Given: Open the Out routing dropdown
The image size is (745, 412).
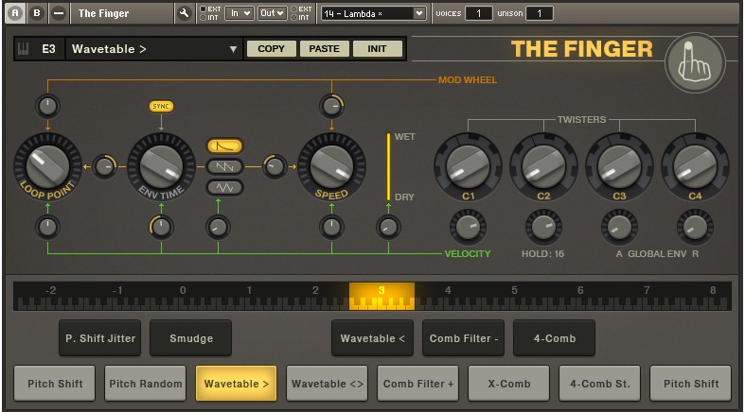Looking at the screenshot, I should tap(272, 13).
